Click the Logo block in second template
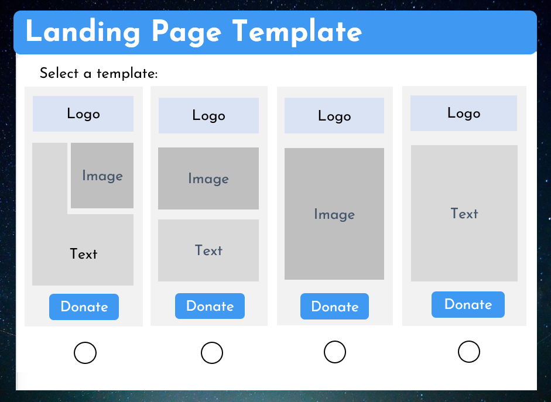 [x=208, y=115]
